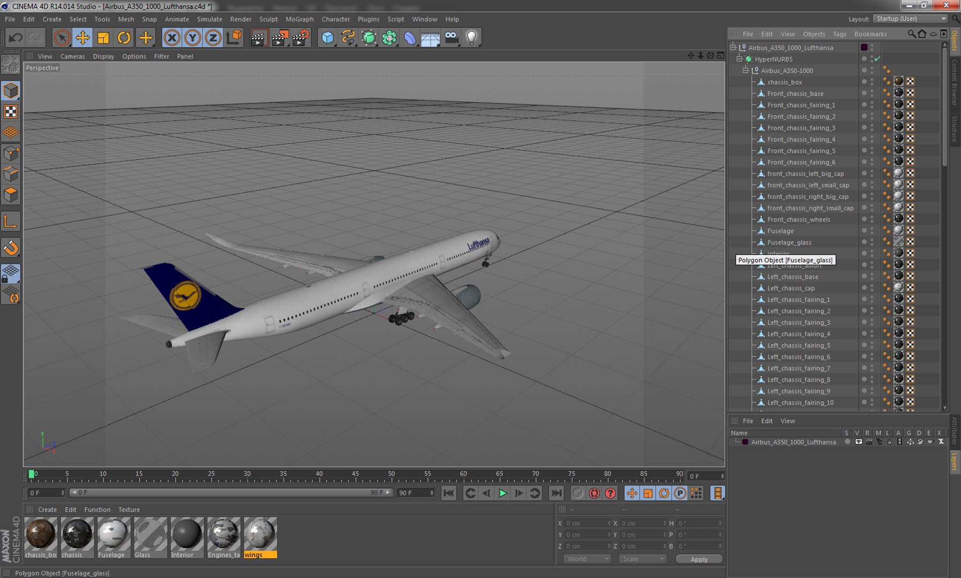Viewport: 961px width, 578px height.
Task: Select the Fuselage_glass object in tree
Action: pos(789,242)
